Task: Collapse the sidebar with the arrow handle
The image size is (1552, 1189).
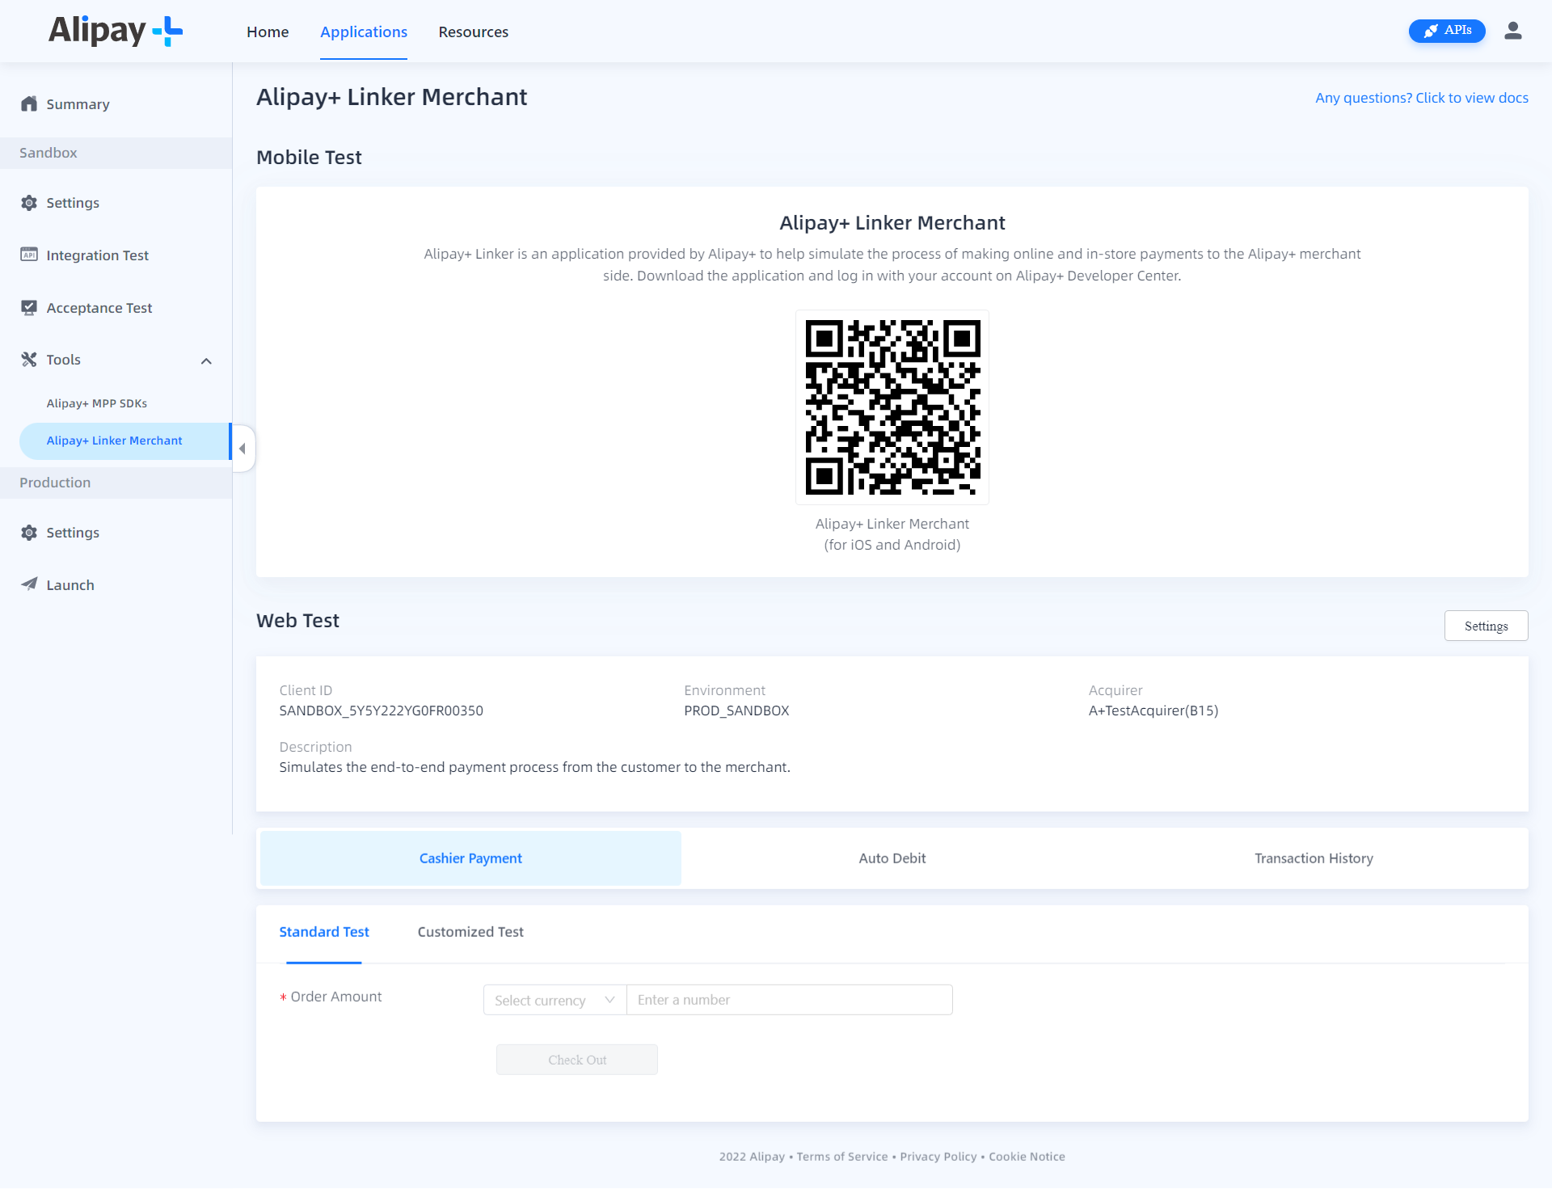Action: pyautogui.click(x=242, y=448)
